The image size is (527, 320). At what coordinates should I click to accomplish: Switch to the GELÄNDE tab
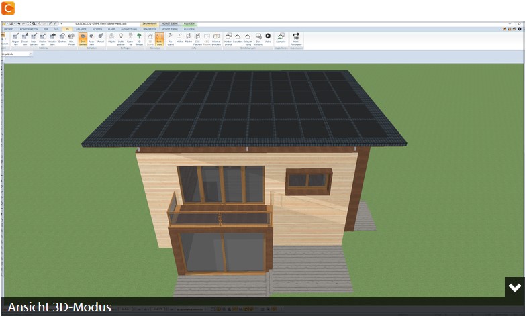(x=81, y=30)
